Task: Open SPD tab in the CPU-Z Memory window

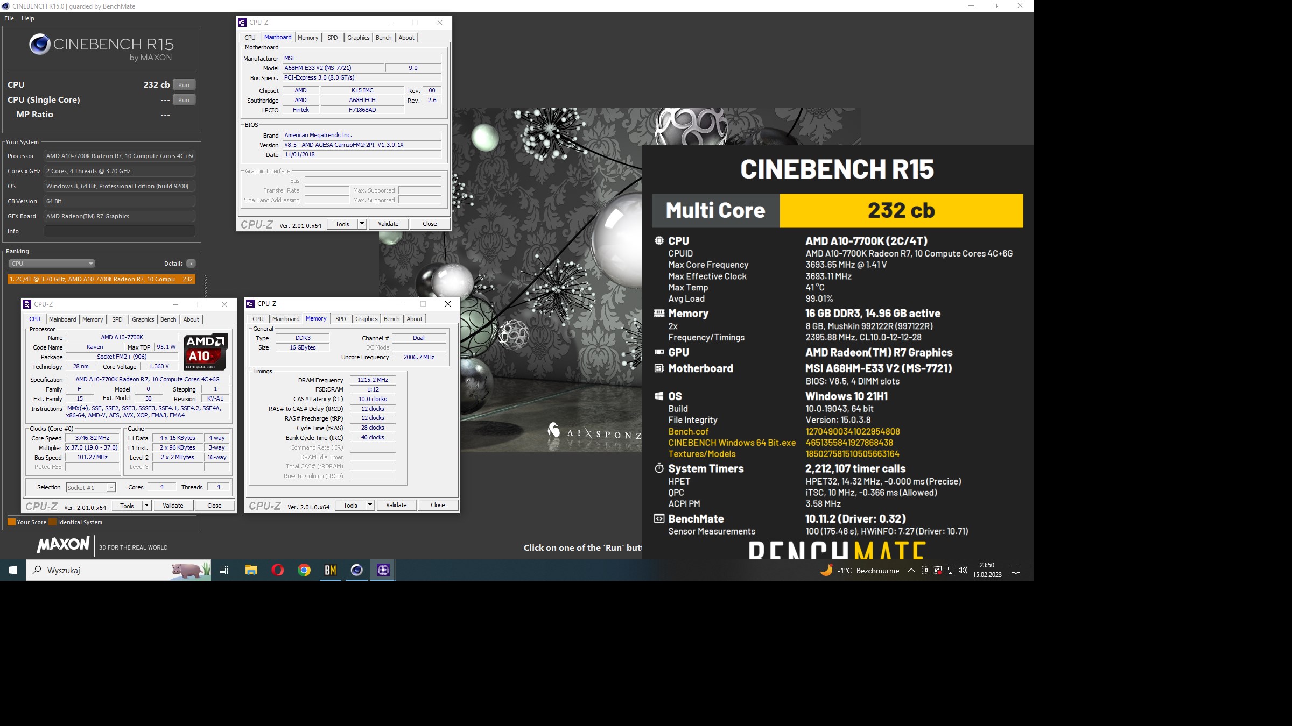Action: tap(341, 319)
